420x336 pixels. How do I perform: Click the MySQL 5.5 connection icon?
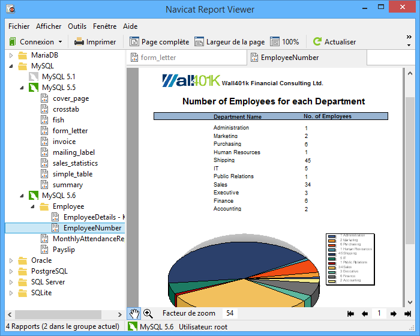[x=34, y=88]
